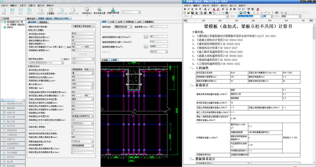Tick the 自定义 checkbox for 脚手架安全等级
Image resolution: width=316 pixels, height=167 pixels.
pyautogui.click(x=62, y=59)
